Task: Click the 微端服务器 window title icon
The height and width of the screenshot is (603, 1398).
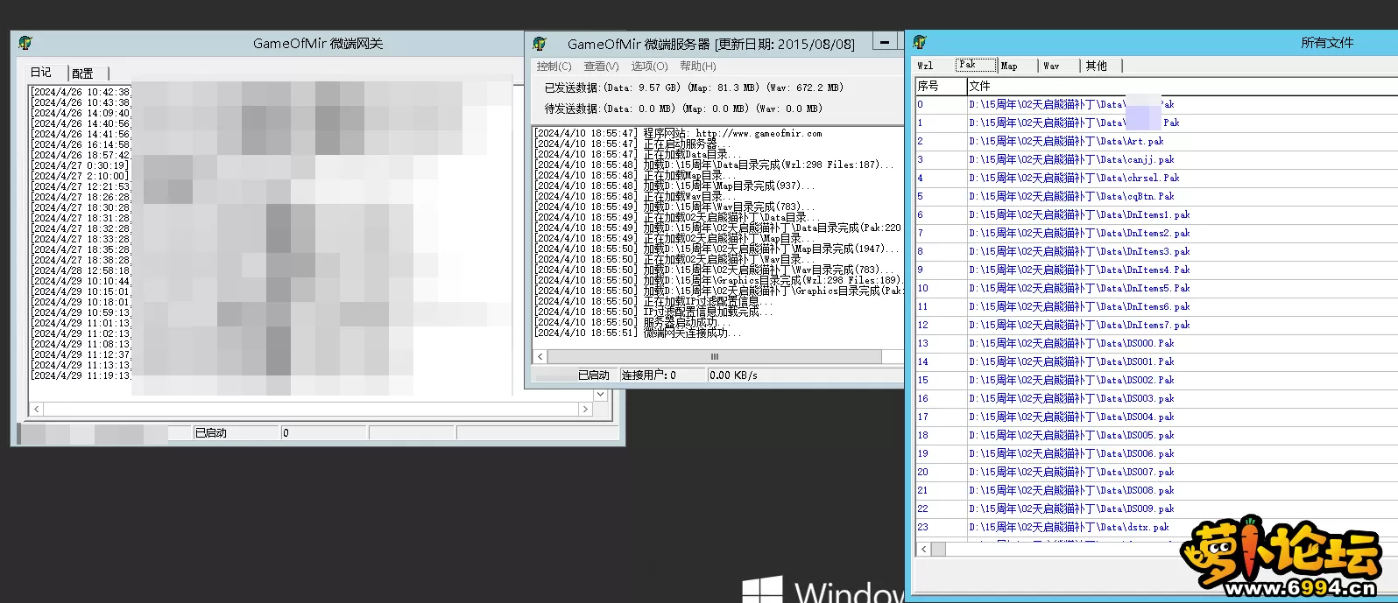Action: click(x=540, y=44)
